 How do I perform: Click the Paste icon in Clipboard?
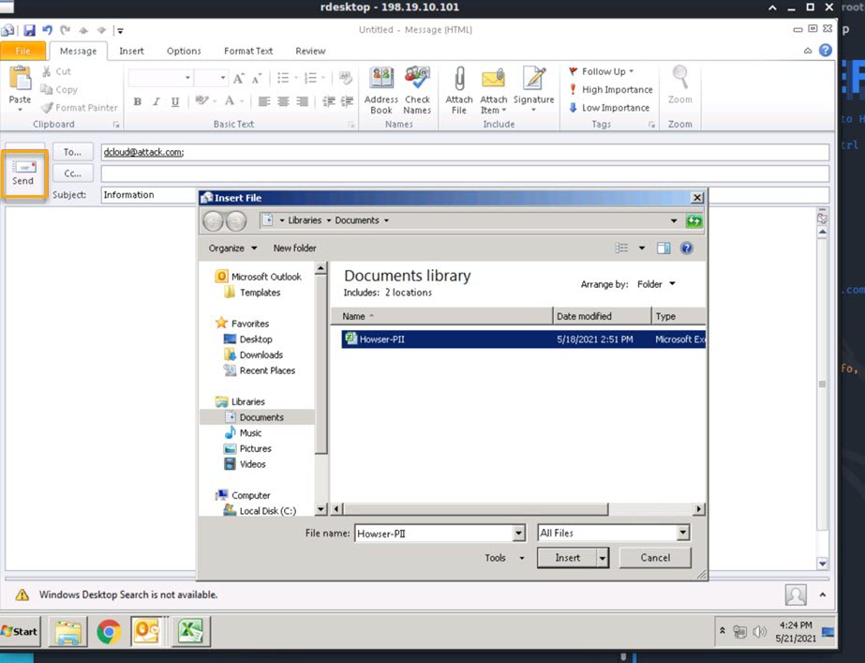click(20, 79)
